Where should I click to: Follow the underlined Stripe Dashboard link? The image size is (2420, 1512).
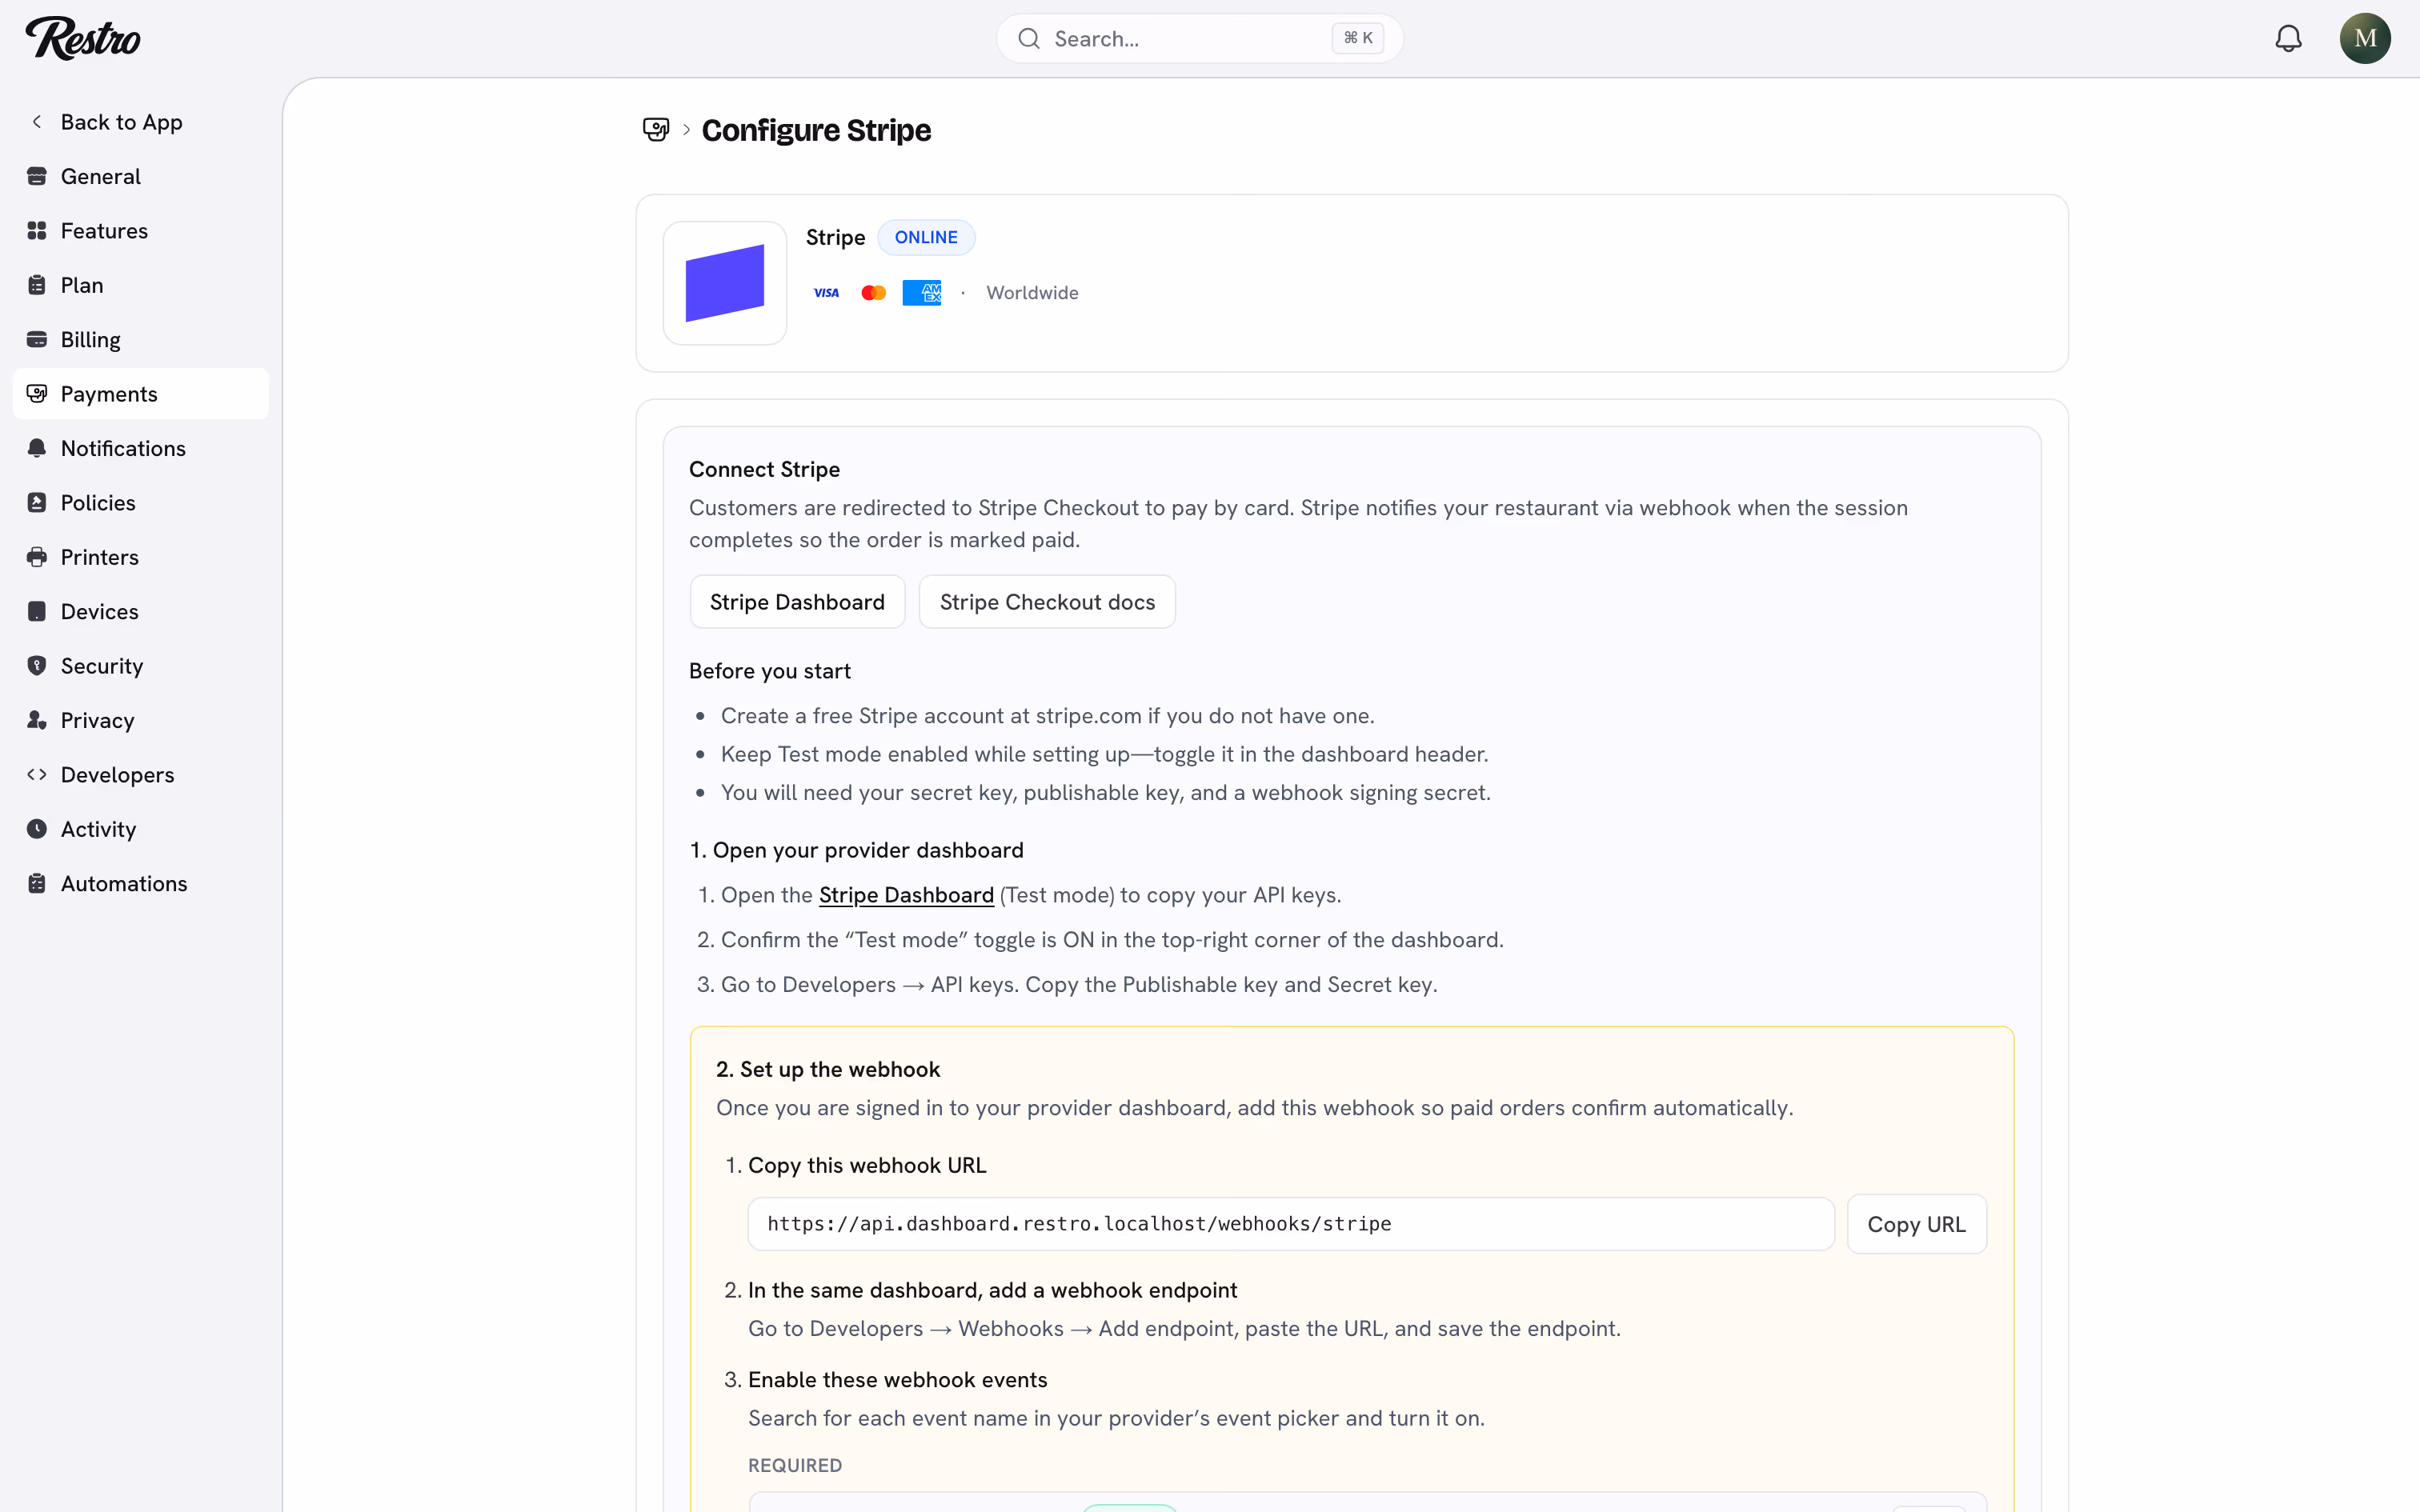(x=906, y=895)
